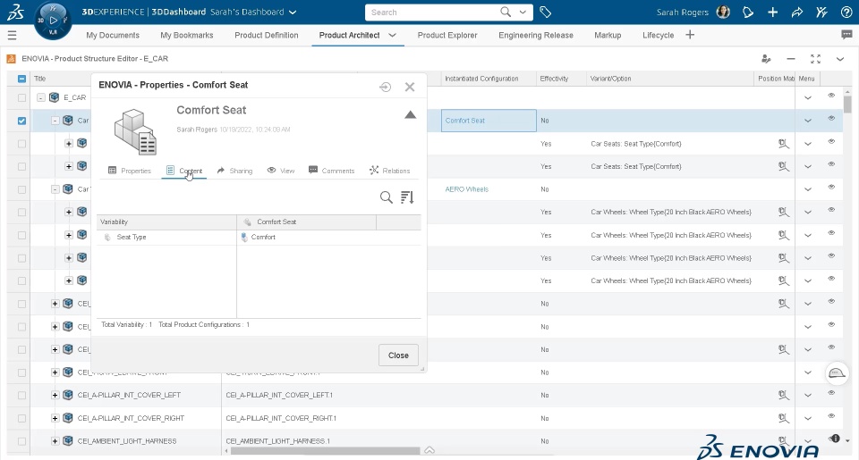Switch to Engineering Release tab
The image size is (859, 460).
click(536, 35)
